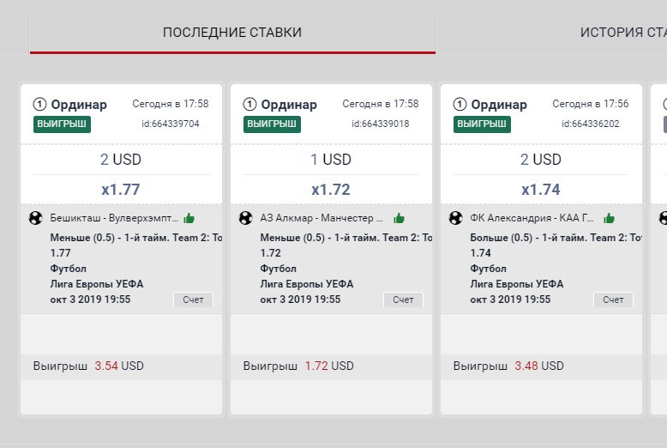Click the football icon beside Бешикташ match
Image resolution: width=667 pixels, height=448 pixels.
(x=36, y=218)
